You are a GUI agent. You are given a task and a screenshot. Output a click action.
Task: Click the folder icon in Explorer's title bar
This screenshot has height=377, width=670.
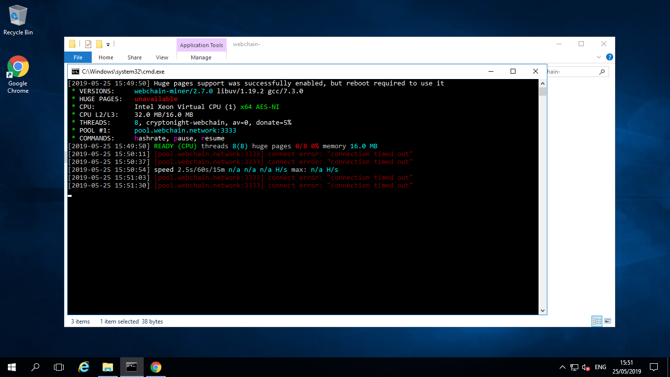click(73, 44)
